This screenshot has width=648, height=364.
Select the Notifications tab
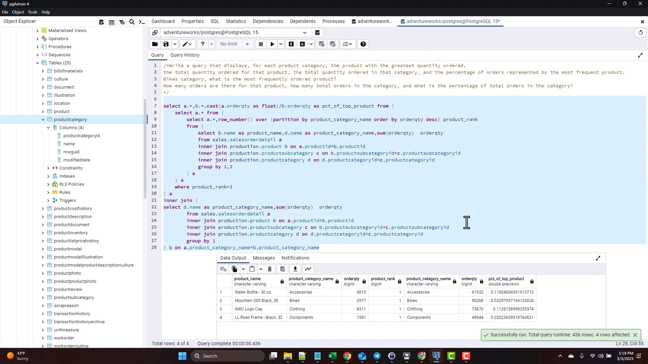pos(295,258)
